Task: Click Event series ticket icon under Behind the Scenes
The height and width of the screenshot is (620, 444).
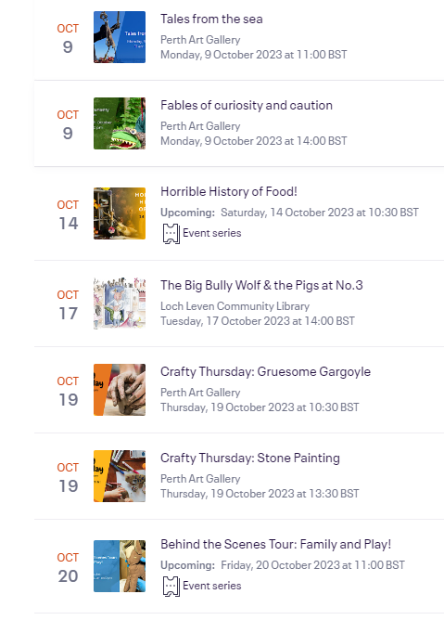Action: coord(171,587)
